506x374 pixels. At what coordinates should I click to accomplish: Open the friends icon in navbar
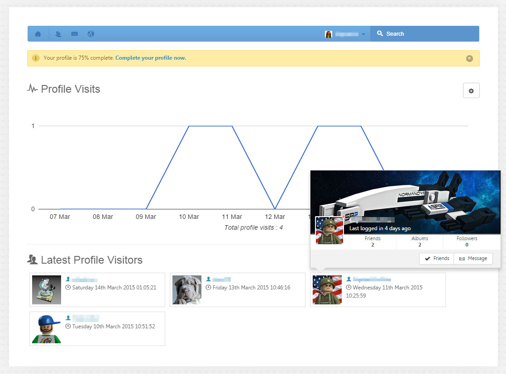coord(58,34)
